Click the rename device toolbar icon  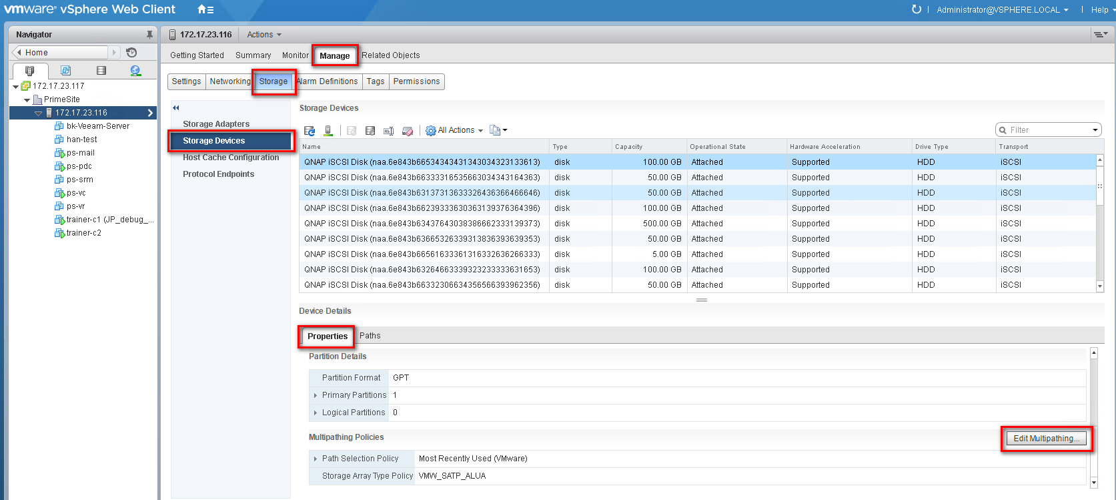[x=388, y=131]
